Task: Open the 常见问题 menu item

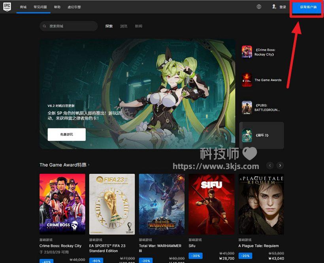Action: [40, 7]
